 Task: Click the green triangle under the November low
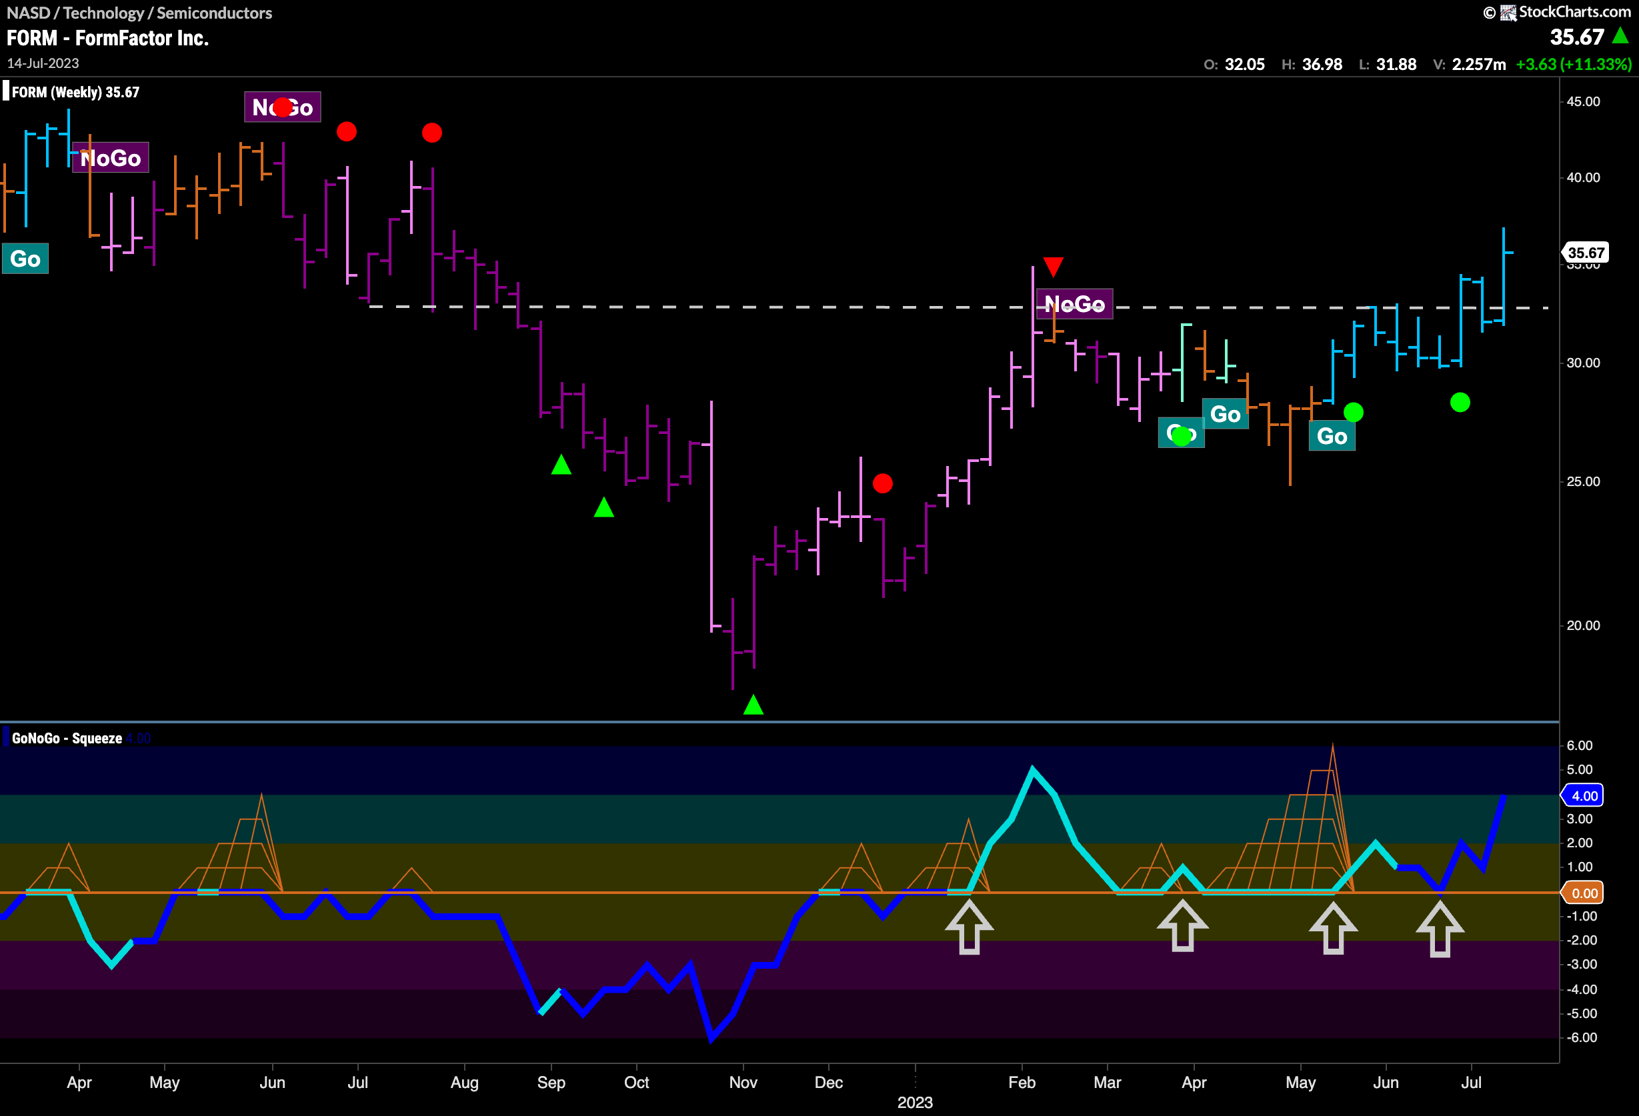coord(753,704)
